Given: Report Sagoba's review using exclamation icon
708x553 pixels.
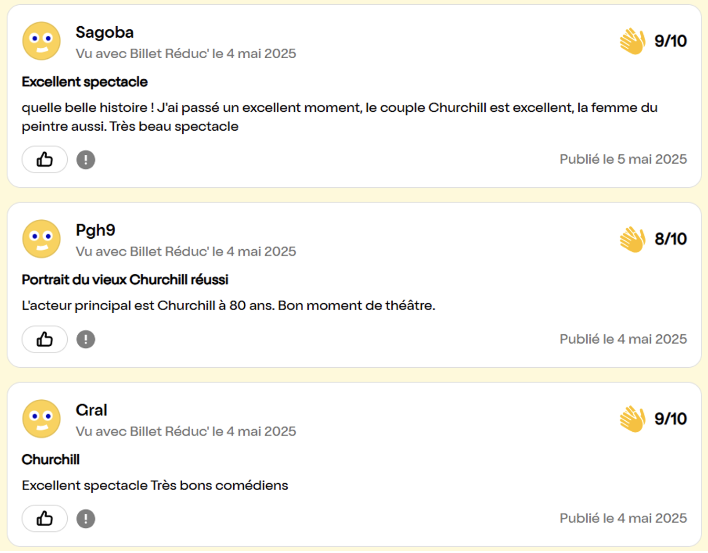Looking at the screenshot, I should point(86,159).
